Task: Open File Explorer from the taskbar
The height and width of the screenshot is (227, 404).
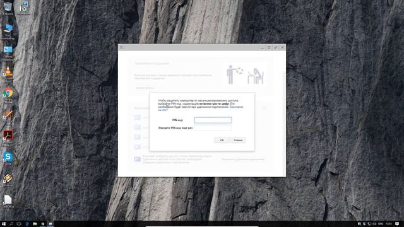Action: tap(35, 224)
